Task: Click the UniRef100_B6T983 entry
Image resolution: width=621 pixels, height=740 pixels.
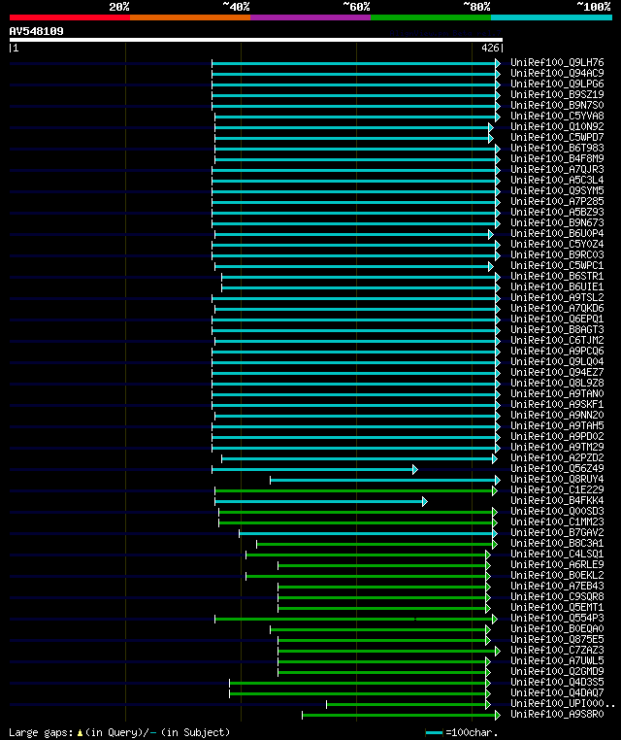Action: 557,148
